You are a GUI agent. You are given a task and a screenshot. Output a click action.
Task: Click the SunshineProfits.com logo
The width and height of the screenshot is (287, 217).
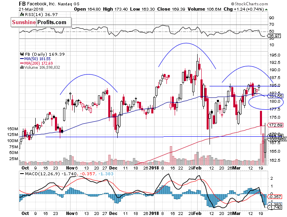[41, 22]
